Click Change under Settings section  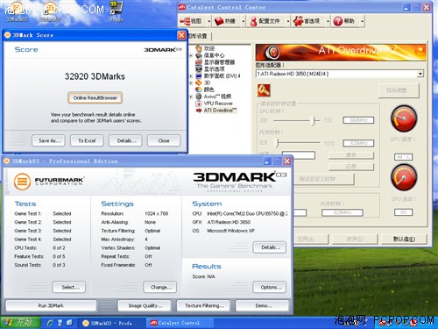pyautogui.click(x=160, y=287)
